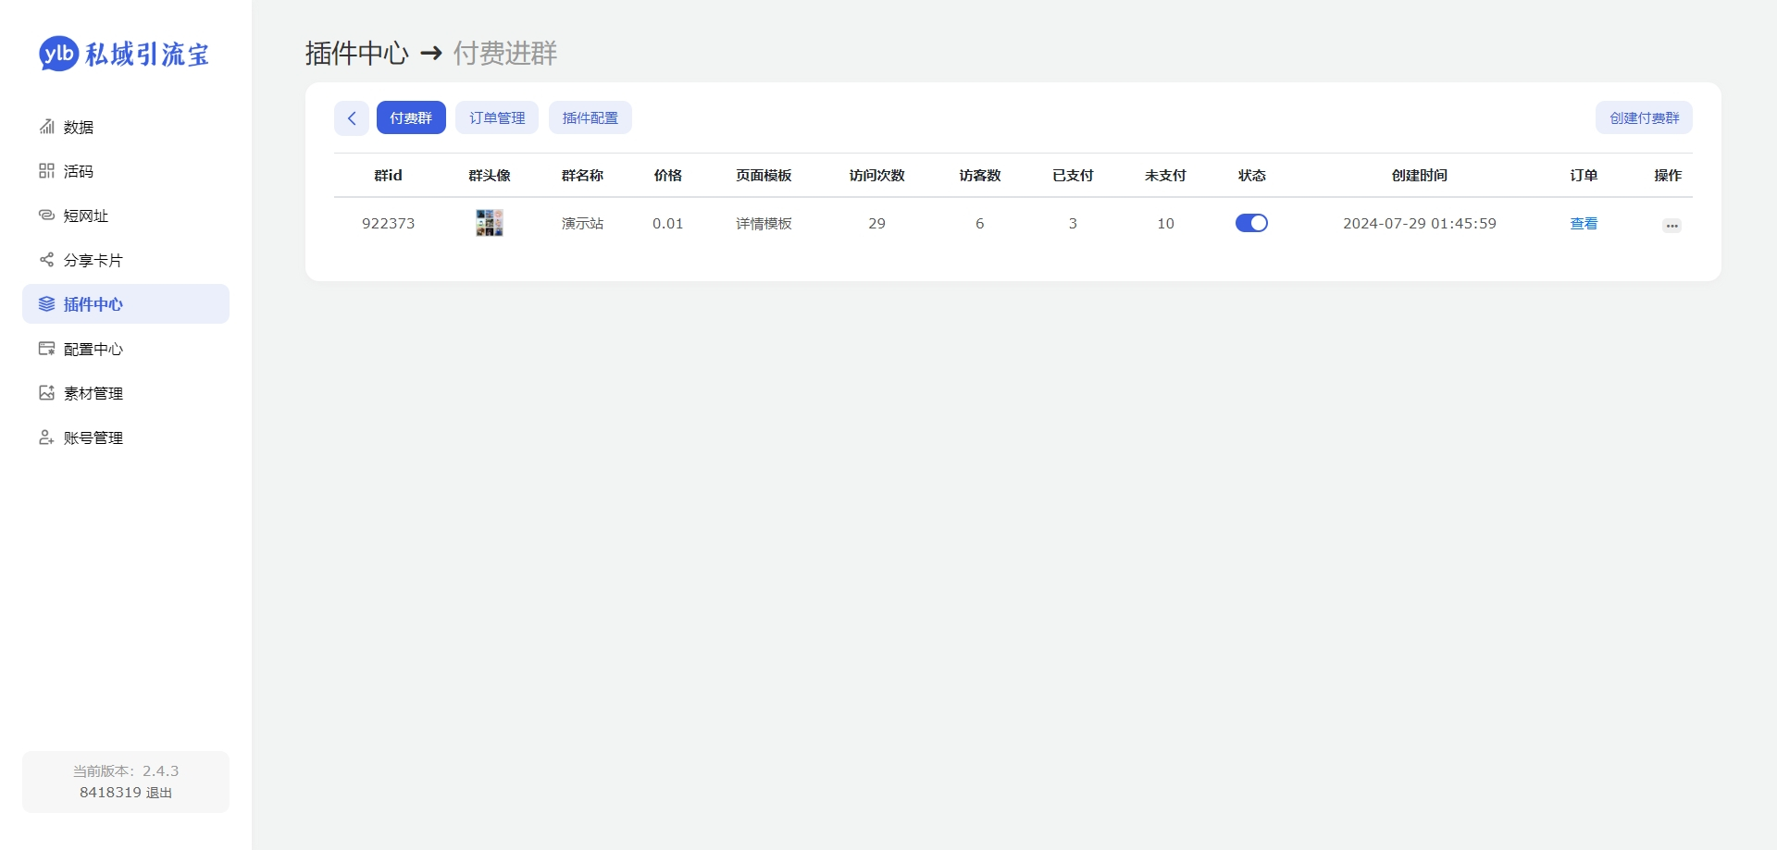The image size is (1777, 850).
Task: Open the more actions menu in 操作 column
Action: point(1671,225)
